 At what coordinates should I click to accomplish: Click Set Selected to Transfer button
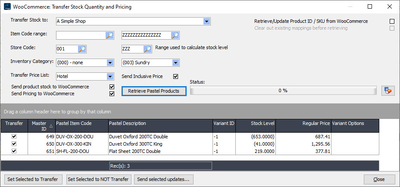(33, 179)
